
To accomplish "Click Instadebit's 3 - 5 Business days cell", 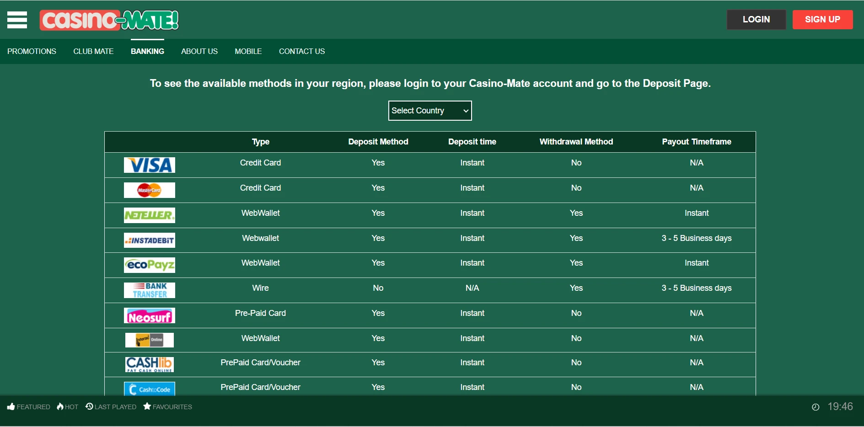I will [697, 238].
